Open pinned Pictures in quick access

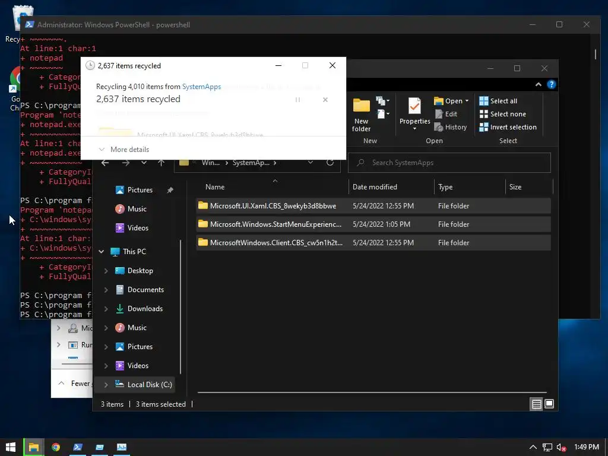click(134, 190)
